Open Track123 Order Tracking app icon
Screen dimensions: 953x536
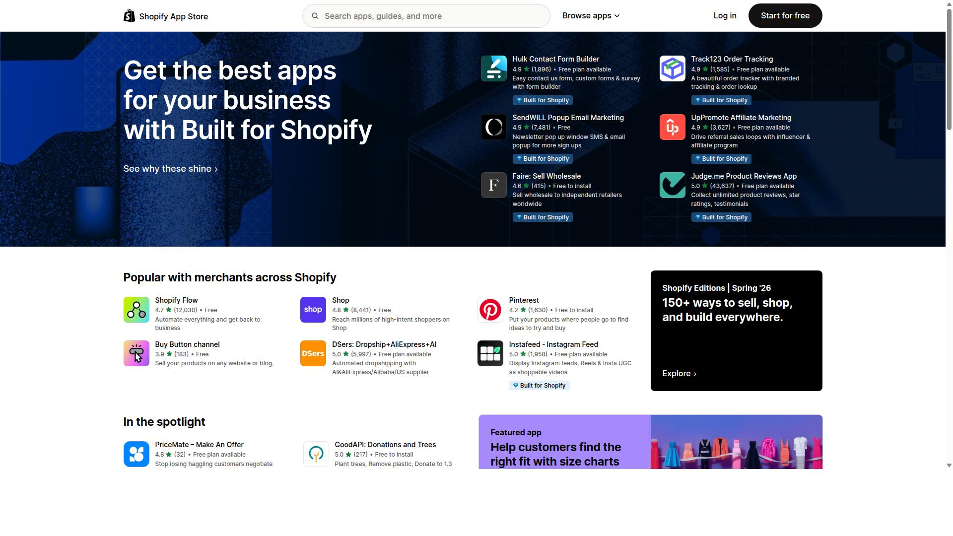[x=672, y=68]
